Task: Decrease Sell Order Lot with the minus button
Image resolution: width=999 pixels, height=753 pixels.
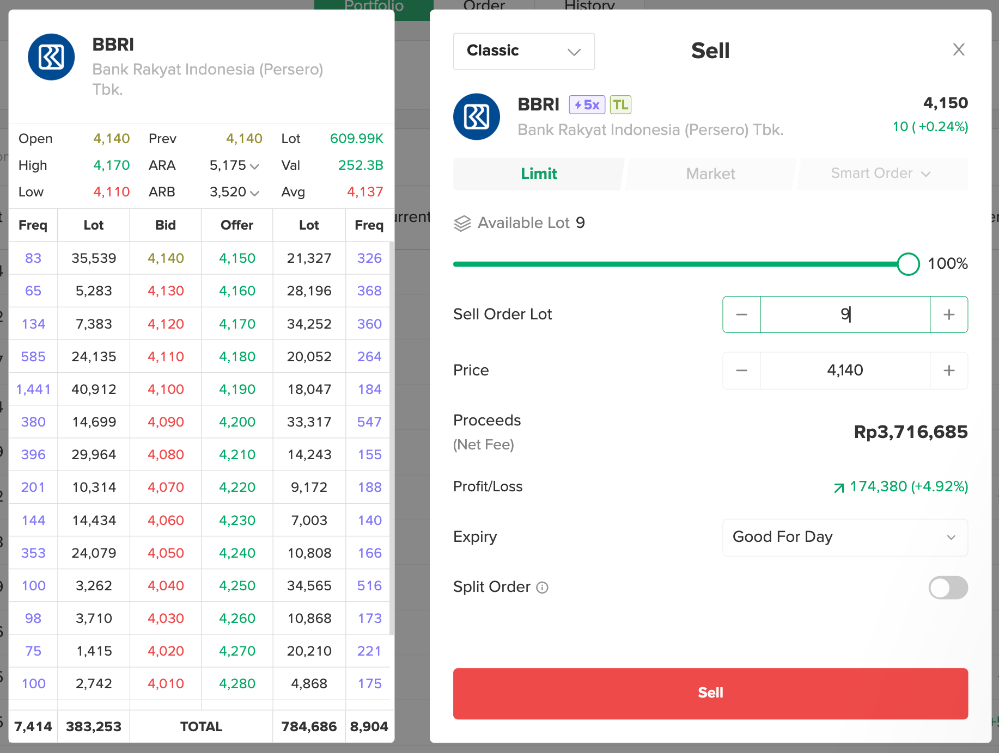Action: [x=741, y=314]
